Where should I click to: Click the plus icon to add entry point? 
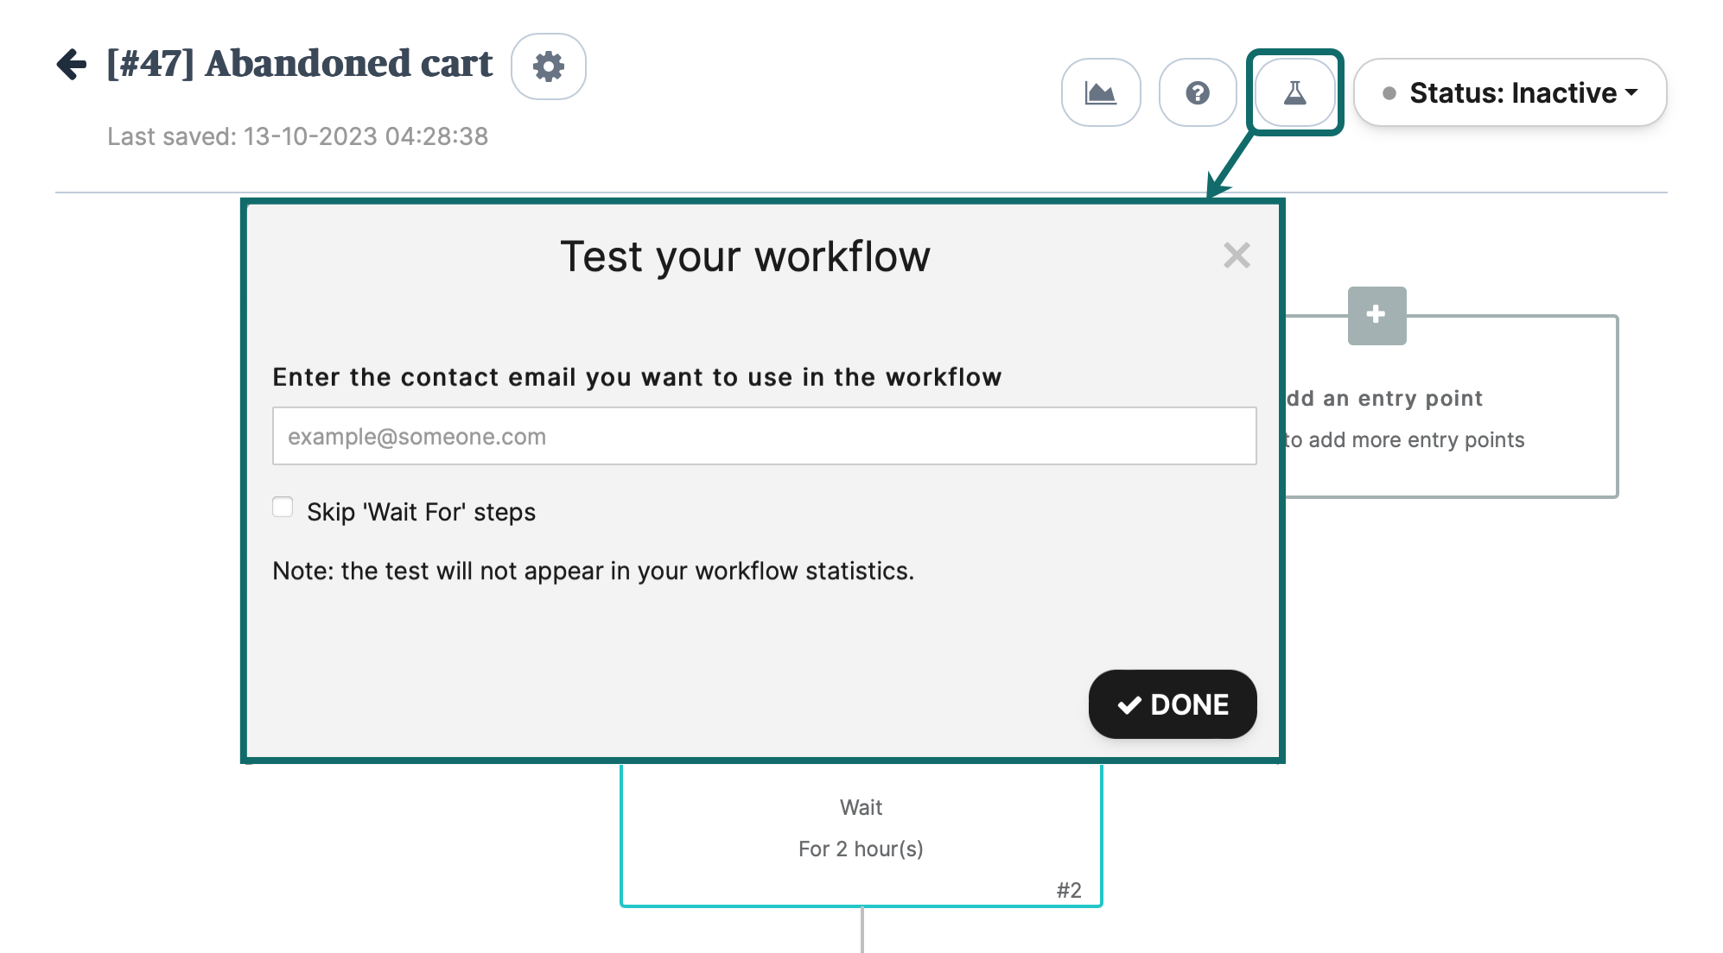pyautogui.click(x=1376, y=315)
